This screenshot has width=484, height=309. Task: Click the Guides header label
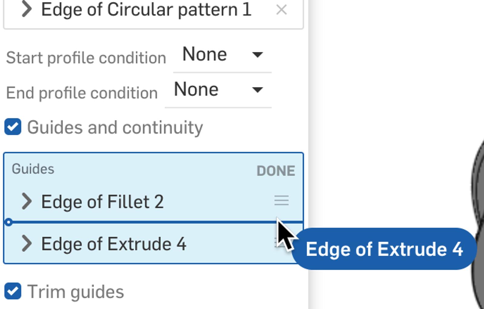(x=33, y=169)
